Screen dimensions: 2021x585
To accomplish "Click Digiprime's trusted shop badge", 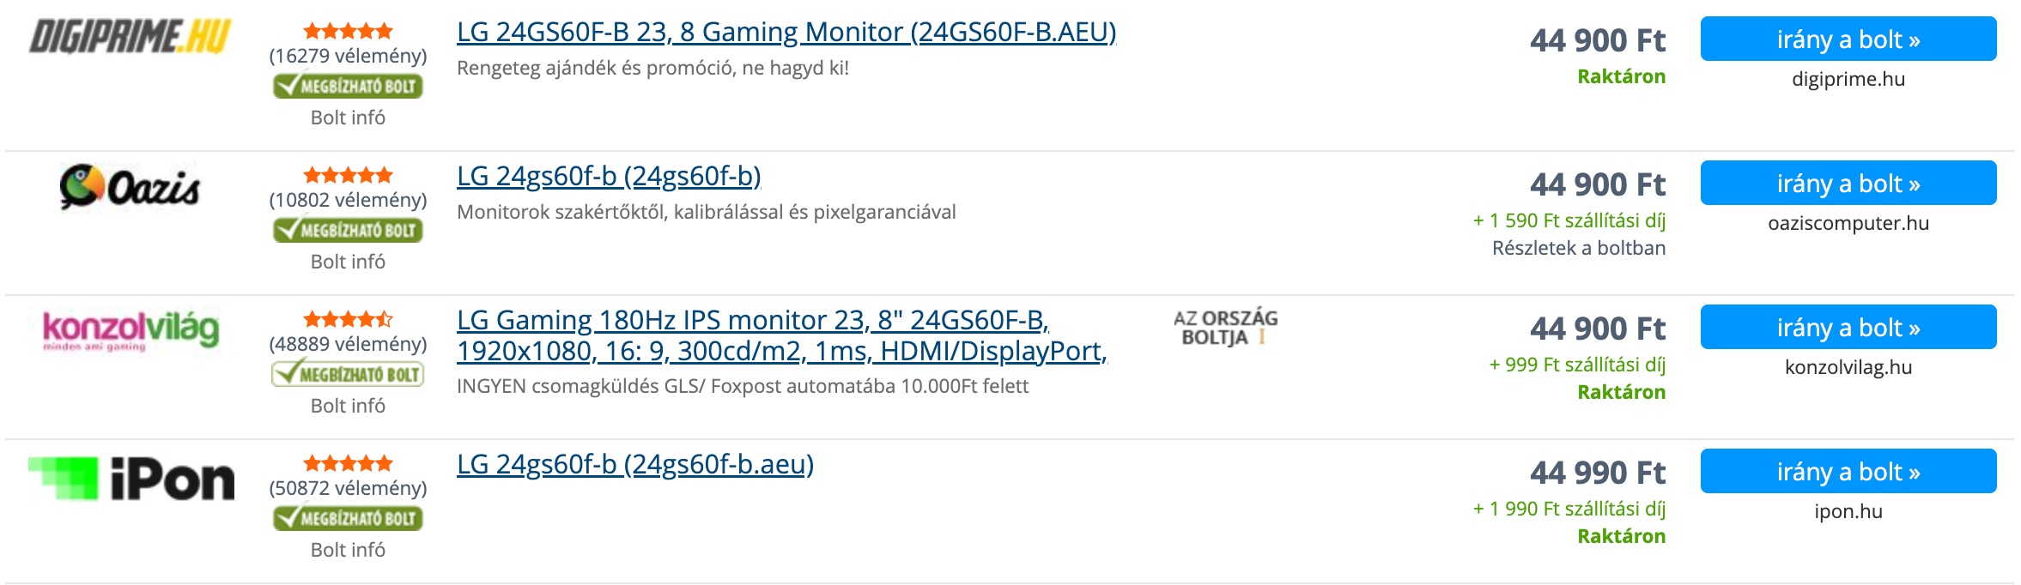I will point(348,86).
